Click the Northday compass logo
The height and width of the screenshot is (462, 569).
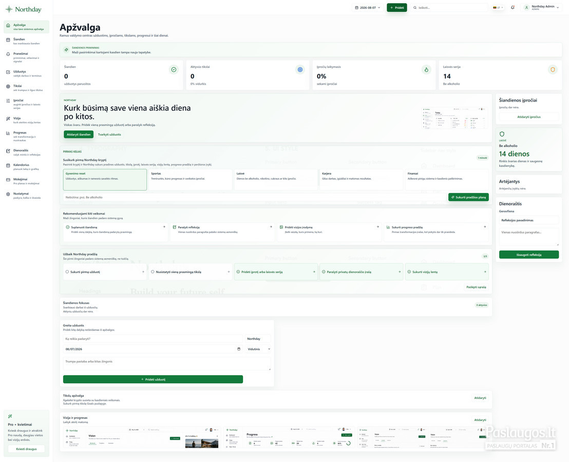(9, 9)
